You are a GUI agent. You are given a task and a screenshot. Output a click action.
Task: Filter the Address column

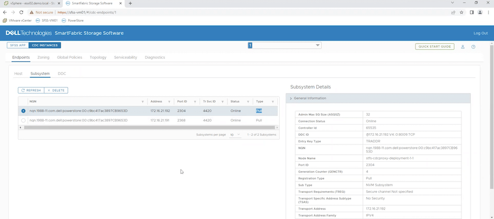[169, 102]
